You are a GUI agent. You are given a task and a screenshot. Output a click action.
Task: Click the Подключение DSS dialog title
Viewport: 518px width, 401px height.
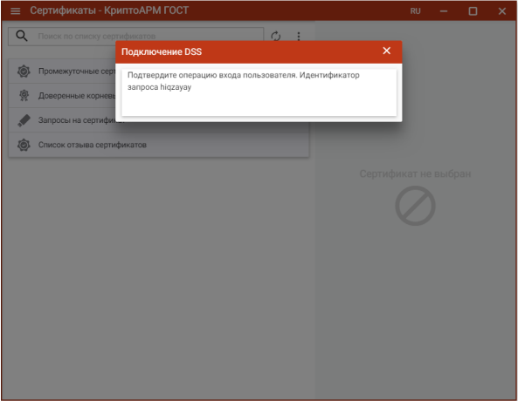(x=162, y=51)
